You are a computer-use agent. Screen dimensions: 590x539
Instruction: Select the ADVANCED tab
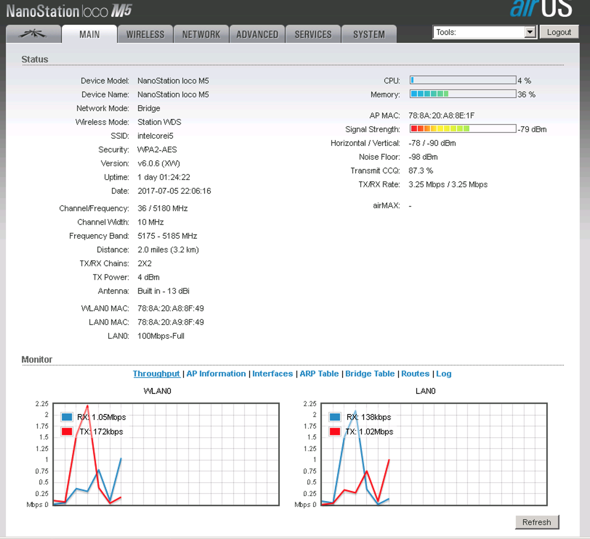(x=257, y=34)
